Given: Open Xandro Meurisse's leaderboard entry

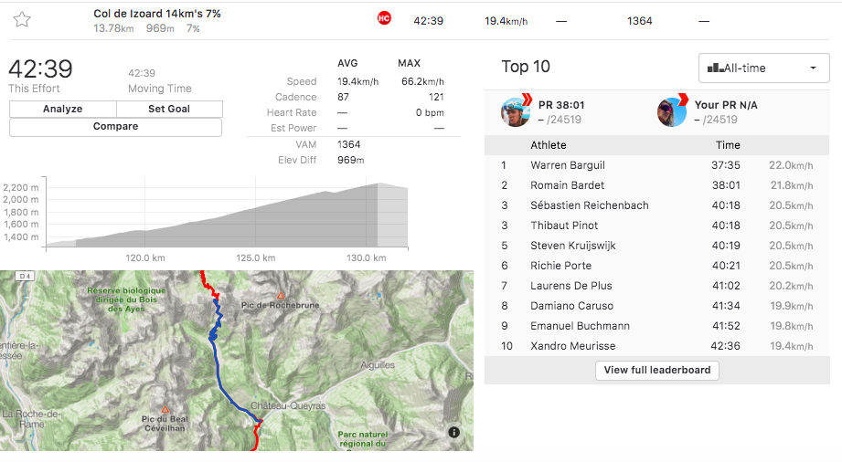Looking at the screenshot, I should pyautogui.click(x=572, y=346).
